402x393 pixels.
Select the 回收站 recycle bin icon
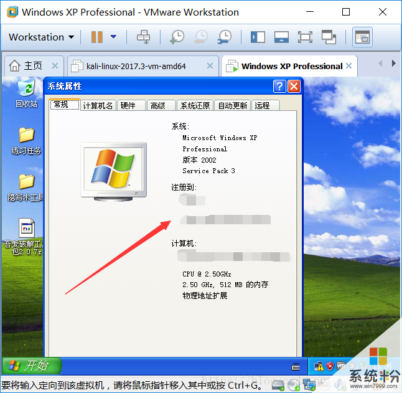tap(26, 93)
